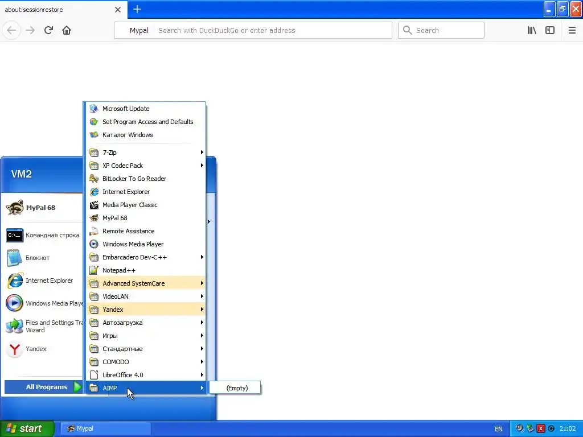Expand the Игры folder
The image size is (583, 437).
click(146, 336)
